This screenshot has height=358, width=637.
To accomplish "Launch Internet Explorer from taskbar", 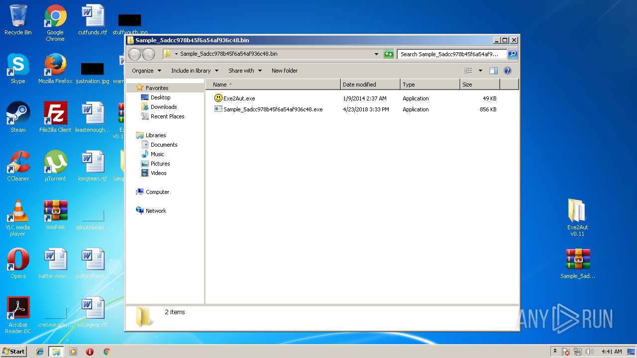I will 40,352.
